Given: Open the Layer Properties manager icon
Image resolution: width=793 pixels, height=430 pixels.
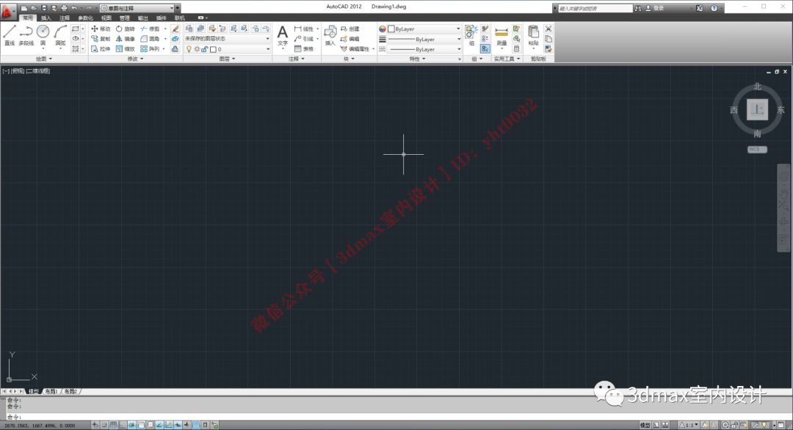Looking at the screenshot, I should point(189,29).
